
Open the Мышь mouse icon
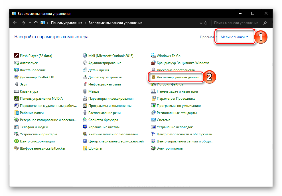point(85,91)
